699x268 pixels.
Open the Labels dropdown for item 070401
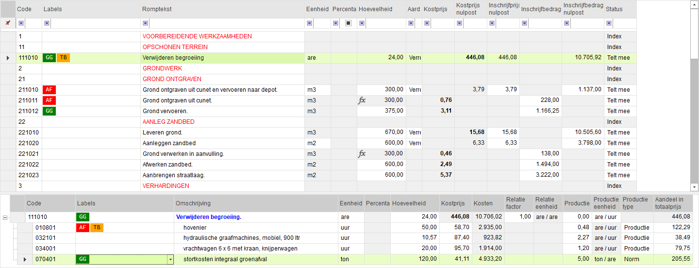pyautogui.click(x=170, y=260)
